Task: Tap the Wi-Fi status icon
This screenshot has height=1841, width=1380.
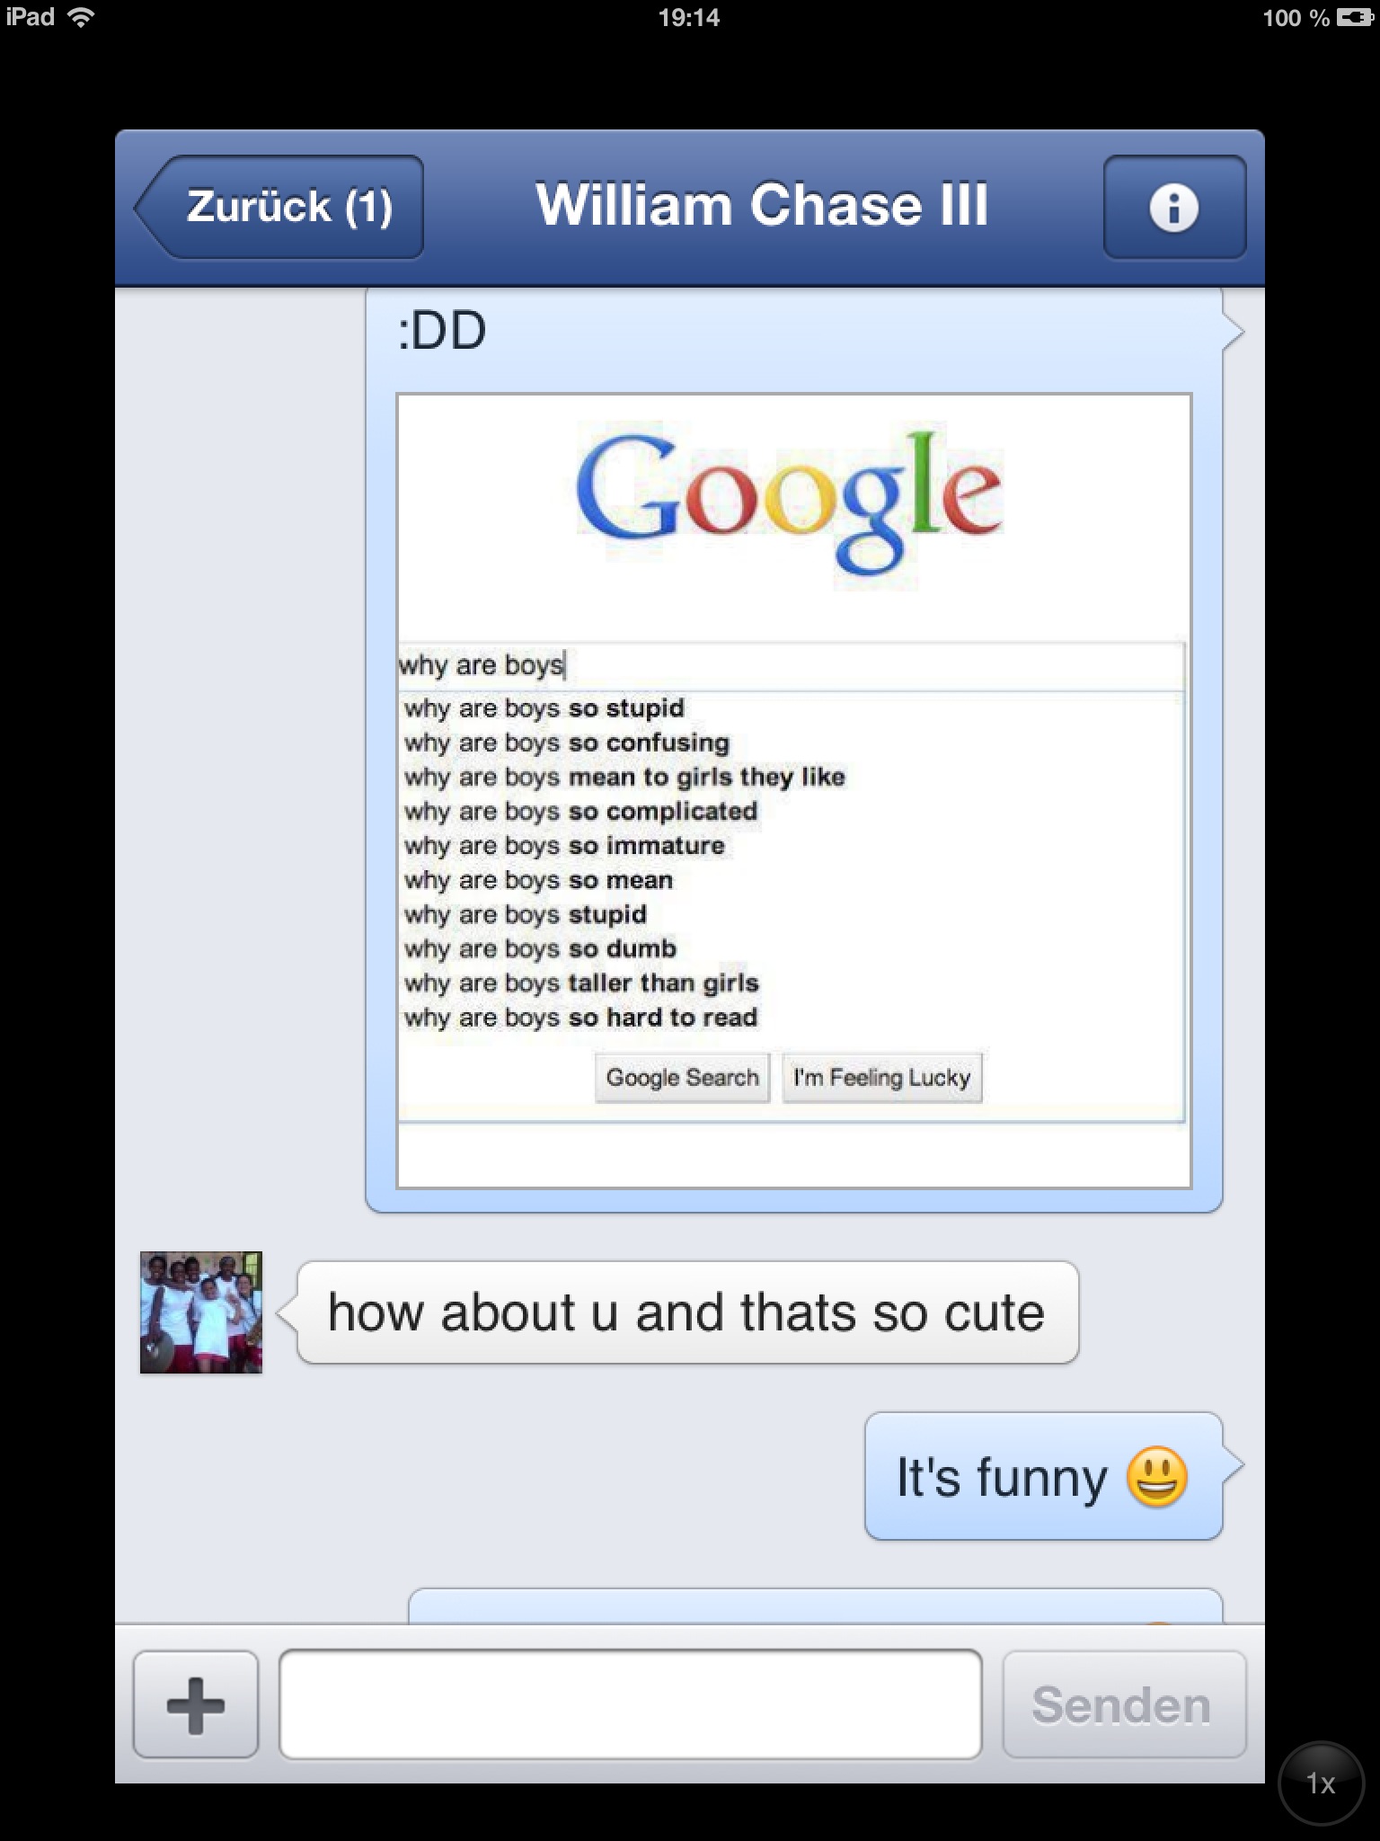Action: (x=82, y=18)
